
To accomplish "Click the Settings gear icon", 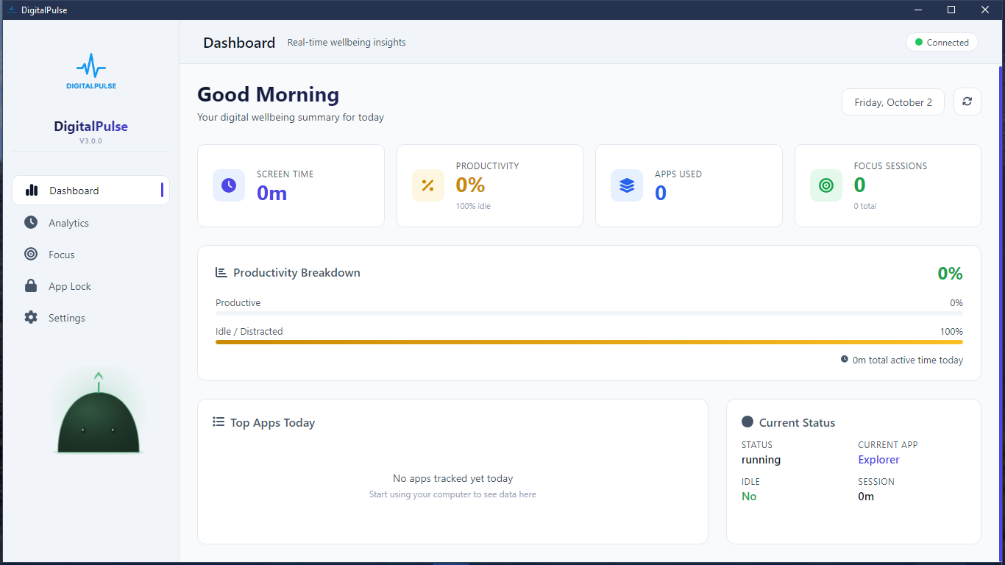I will coord(31,317).
